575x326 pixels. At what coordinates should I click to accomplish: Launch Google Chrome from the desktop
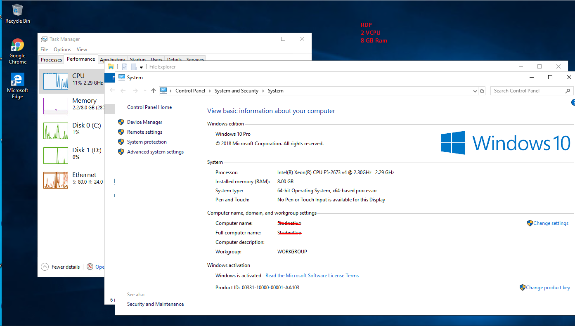[x=17, y=45]
